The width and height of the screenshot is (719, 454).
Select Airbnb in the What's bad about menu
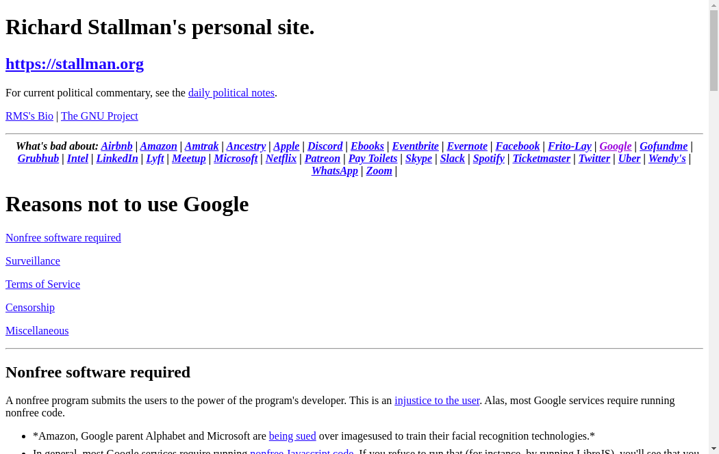(x=116, y=146)
